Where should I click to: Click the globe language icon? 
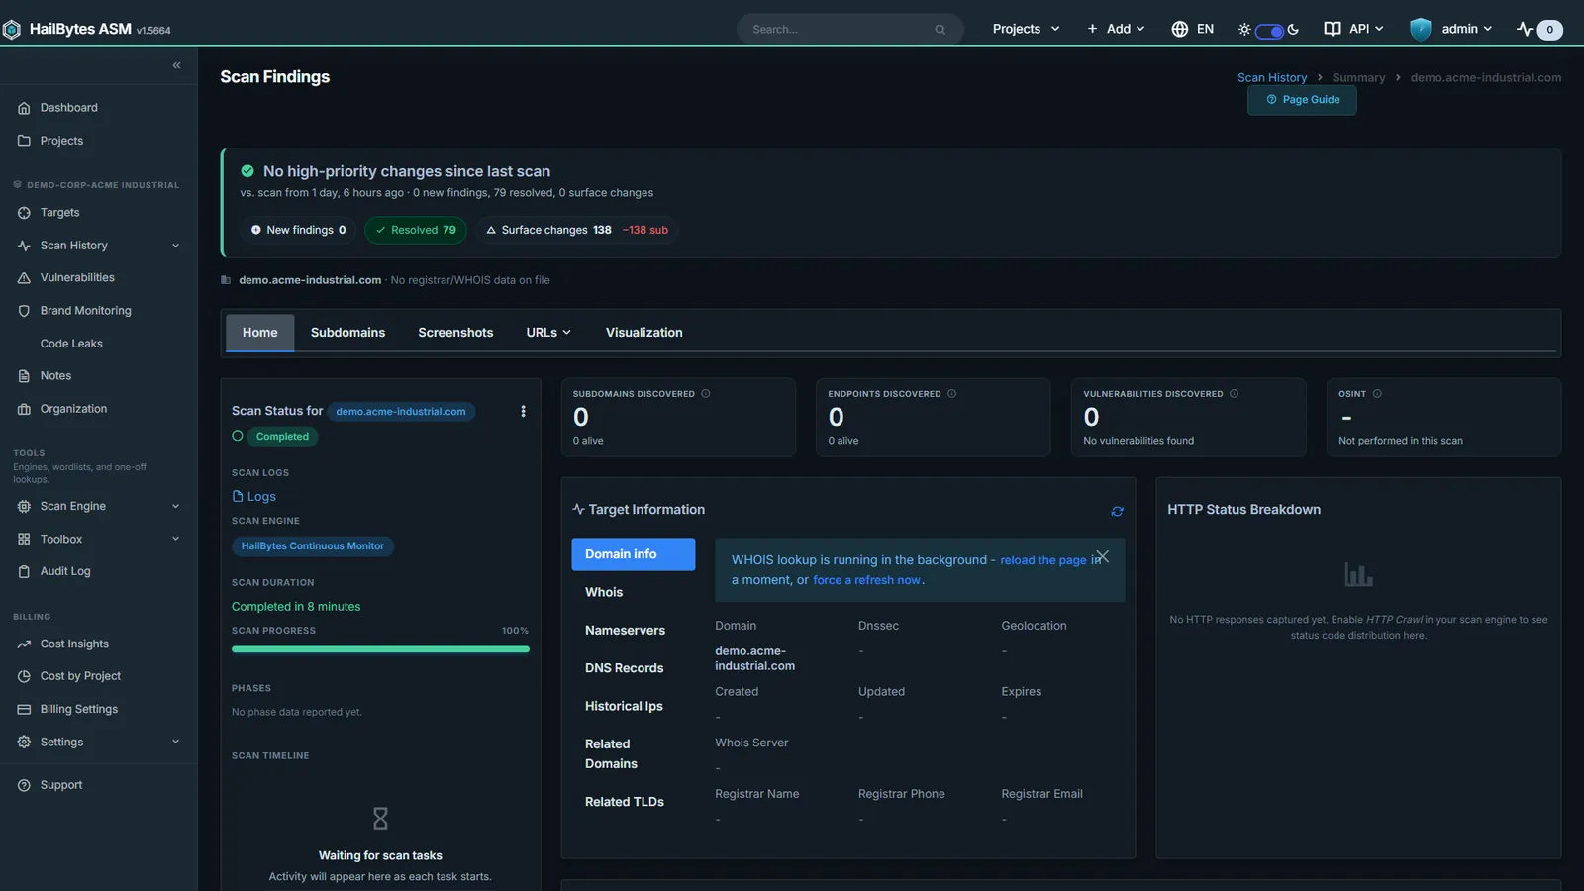click(1179, 29)
